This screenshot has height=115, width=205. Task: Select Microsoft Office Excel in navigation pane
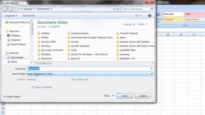point(18,22)
